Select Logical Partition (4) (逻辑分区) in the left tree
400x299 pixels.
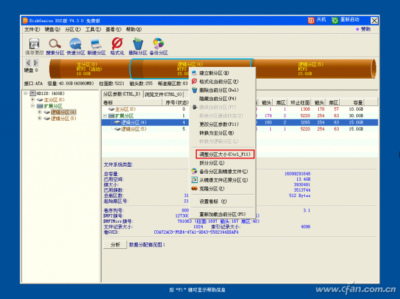63,112
